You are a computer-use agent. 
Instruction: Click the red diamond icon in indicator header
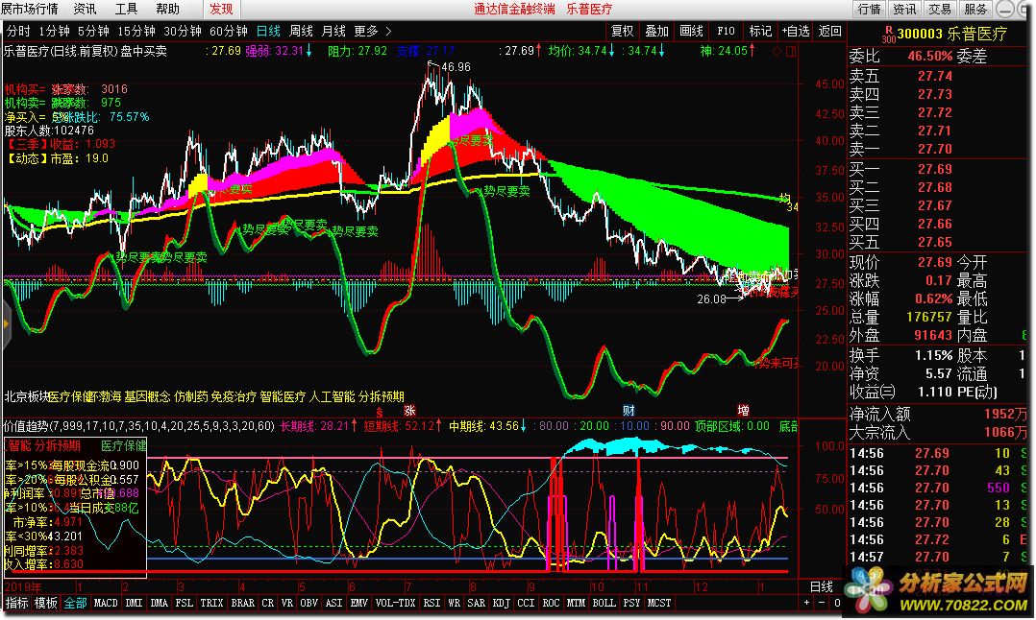pos(777,51)
